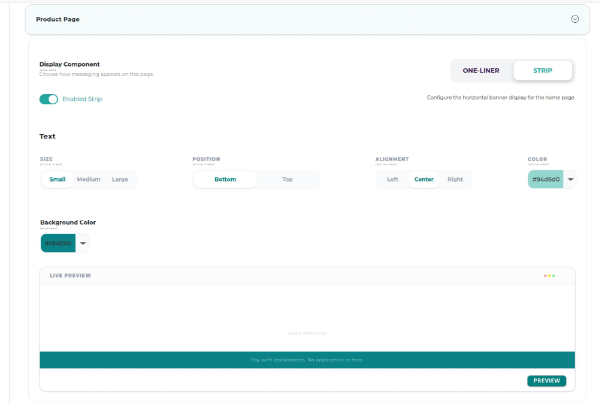Click the installments strip banner in preview
The image size is (599, 404).
point(307,360)
